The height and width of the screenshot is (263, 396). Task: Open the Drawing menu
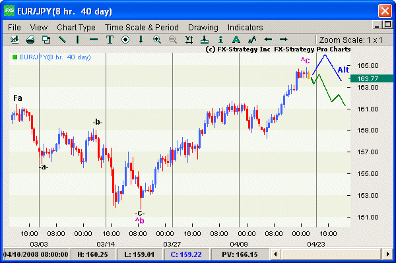tap(203, 27)
